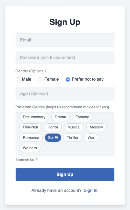Focus the Password input field

pyautogui.click(x=65, y=58)
